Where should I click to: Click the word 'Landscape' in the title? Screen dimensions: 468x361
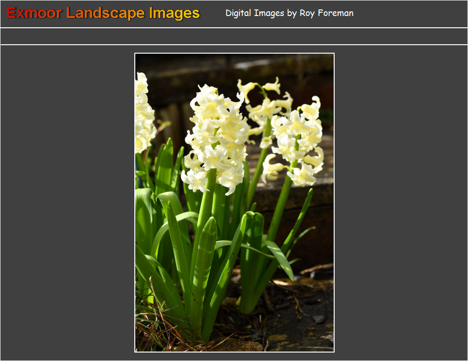click(106, 13)
